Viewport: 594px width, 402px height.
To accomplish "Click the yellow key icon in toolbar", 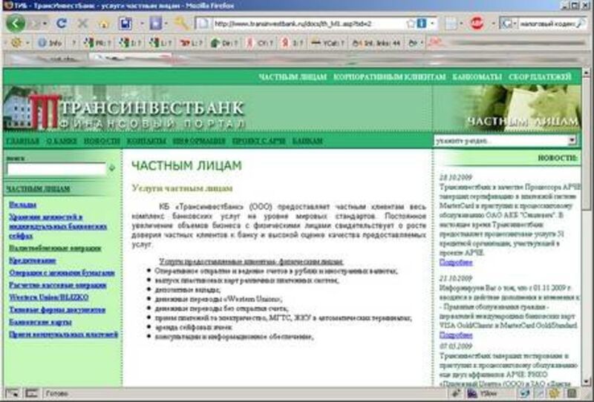I will point(181,24).
